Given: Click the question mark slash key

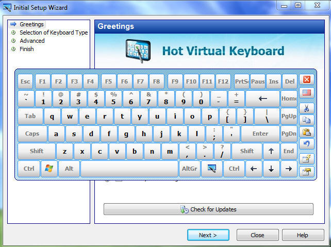Looking at the screenshot, I should click(223, 151).
